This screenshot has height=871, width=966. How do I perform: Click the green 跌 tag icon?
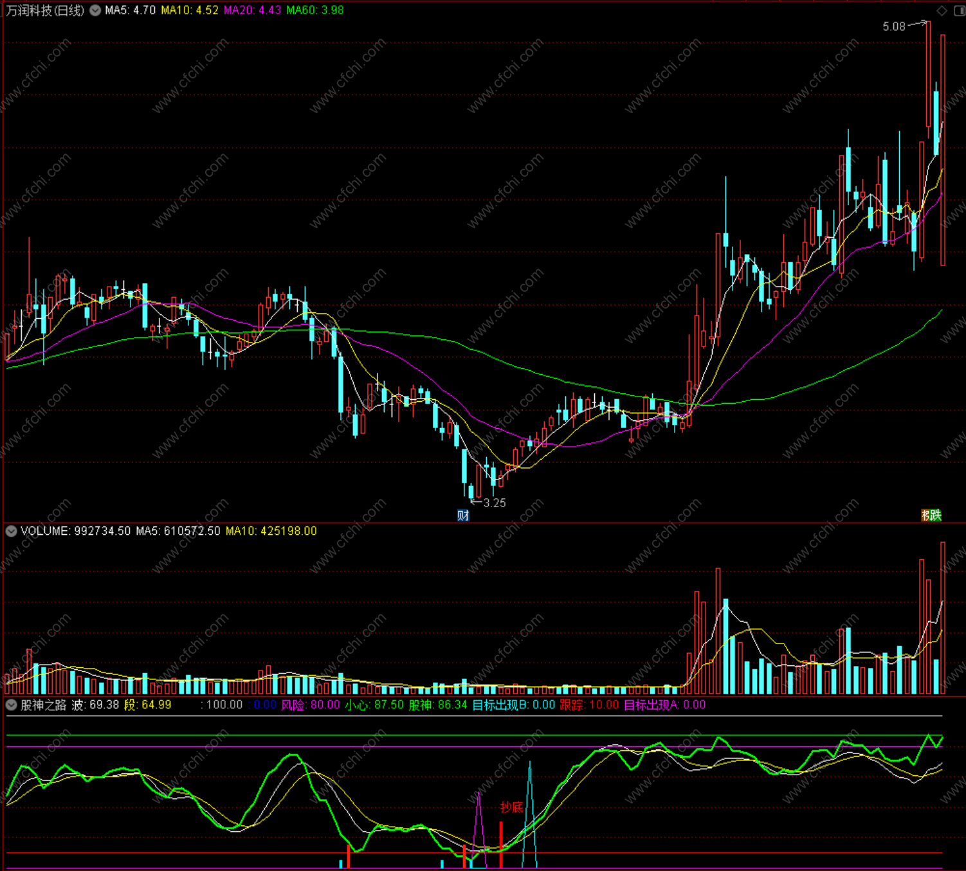click(x=936, y=515)
